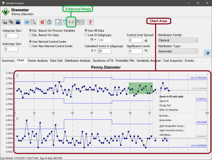Image resolution: width=212 pixels, height=160 pixels.
Task: Click the Subrange Size input field
Action: [x=11, y=49]
